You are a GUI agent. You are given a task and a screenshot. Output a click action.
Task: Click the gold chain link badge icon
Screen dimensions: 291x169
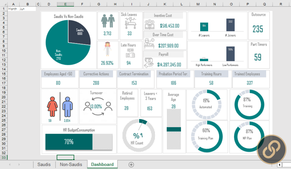pos(272,149)
